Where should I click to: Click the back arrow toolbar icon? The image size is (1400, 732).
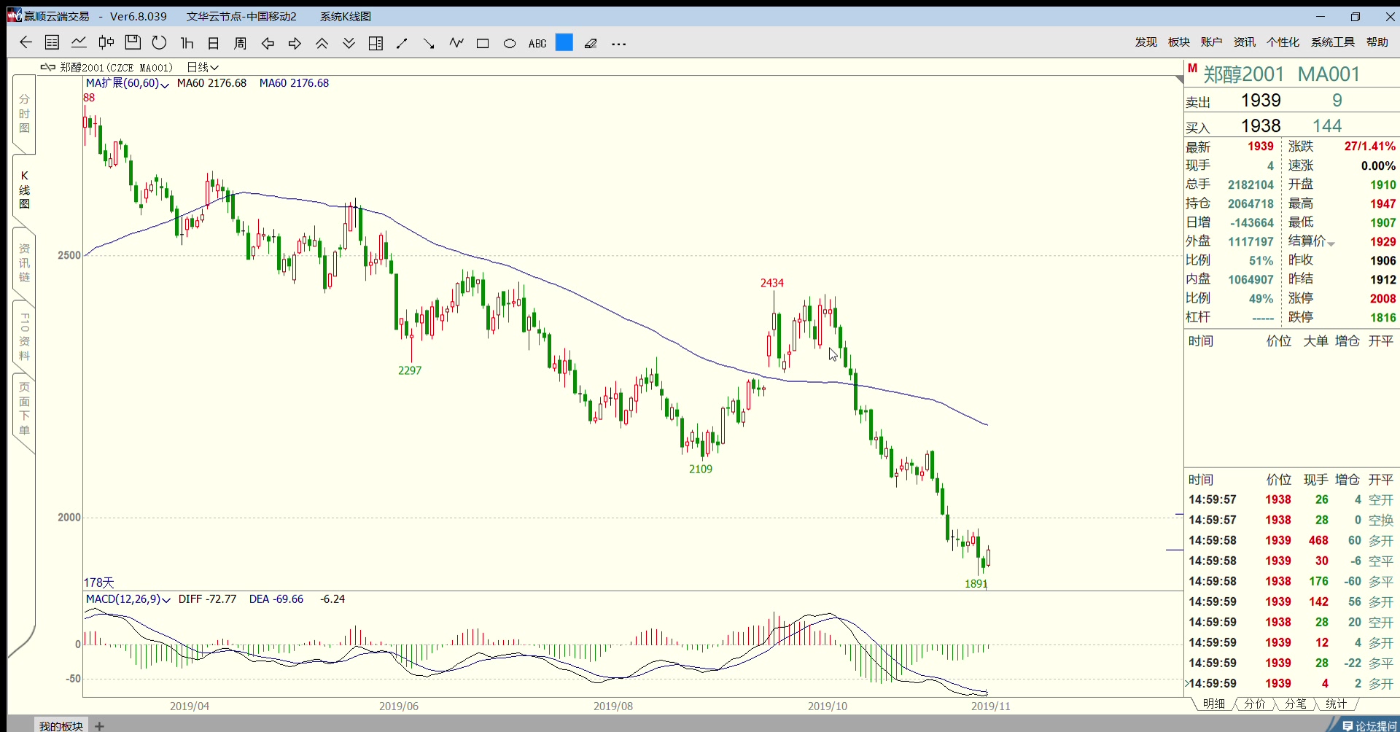(26, 42)
